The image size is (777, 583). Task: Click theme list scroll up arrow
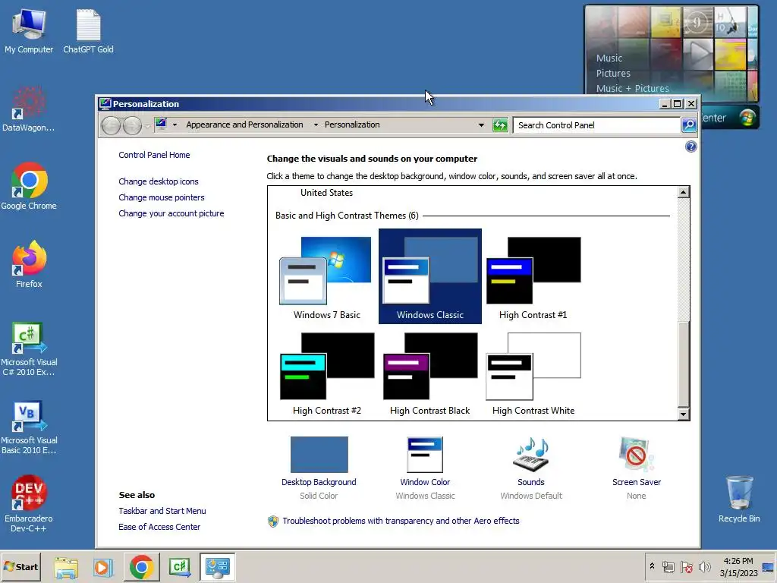pyautogui.click(x=684, y=192)
